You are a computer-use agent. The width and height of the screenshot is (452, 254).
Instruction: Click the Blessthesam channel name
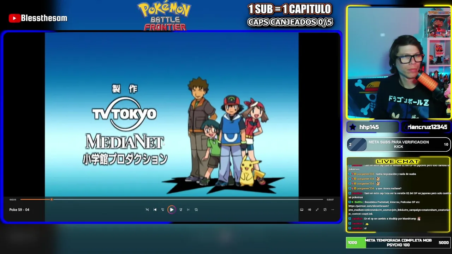44,18
